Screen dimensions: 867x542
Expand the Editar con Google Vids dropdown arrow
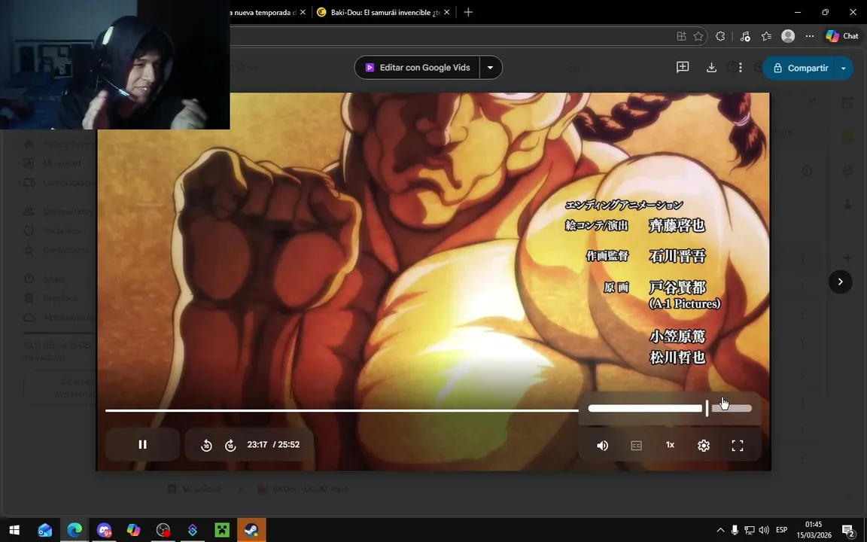pos(491,68)
